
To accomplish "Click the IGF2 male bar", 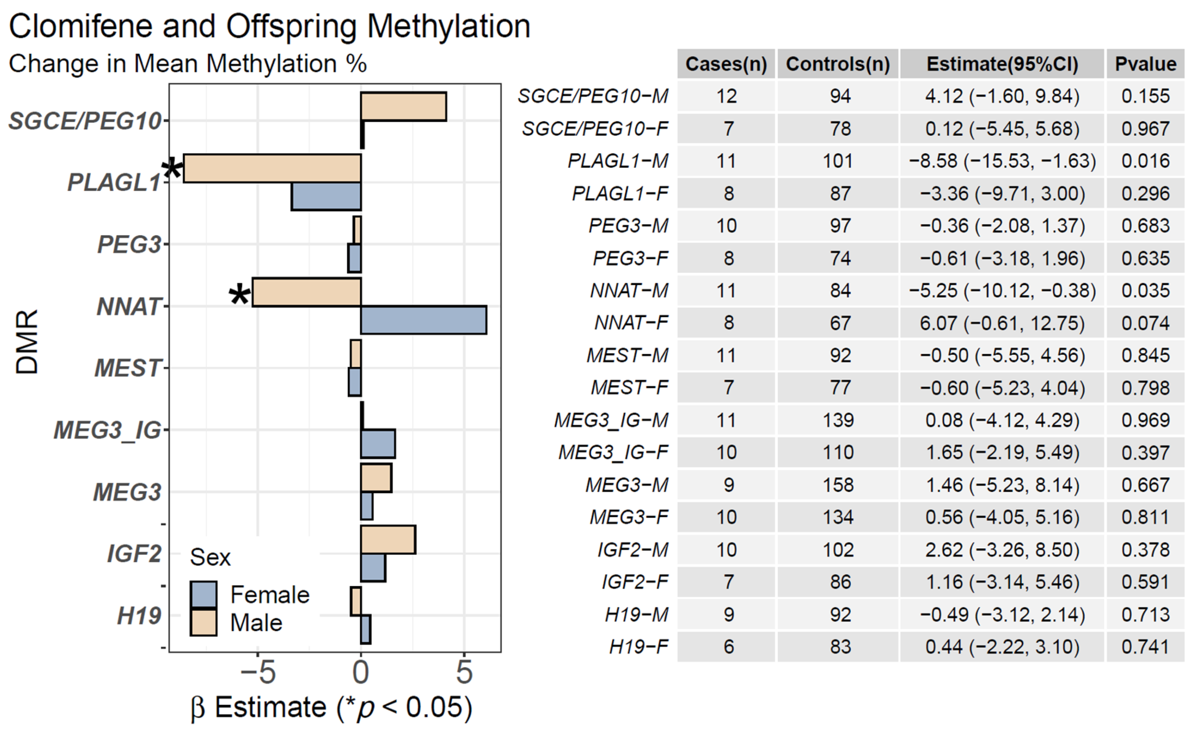I will click(388, 539).
